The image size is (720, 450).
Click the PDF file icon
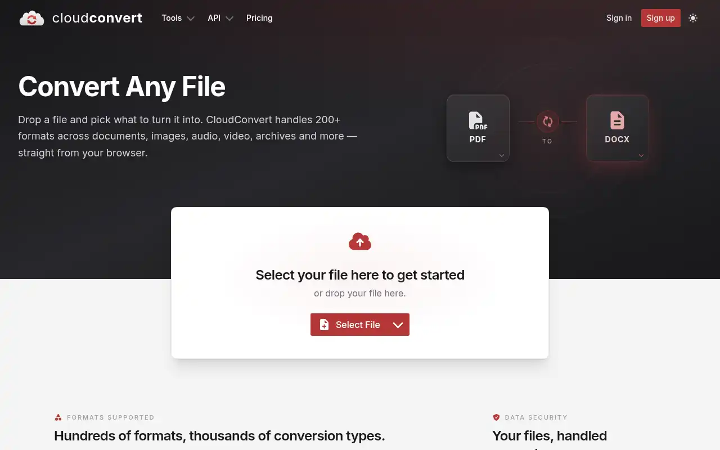pos(478,120)
